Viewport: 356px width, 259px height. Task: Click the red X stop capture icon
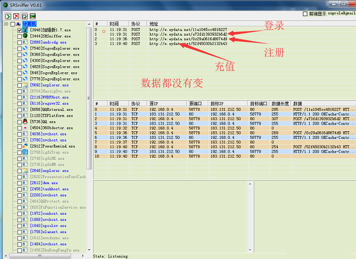click(16, 16)
